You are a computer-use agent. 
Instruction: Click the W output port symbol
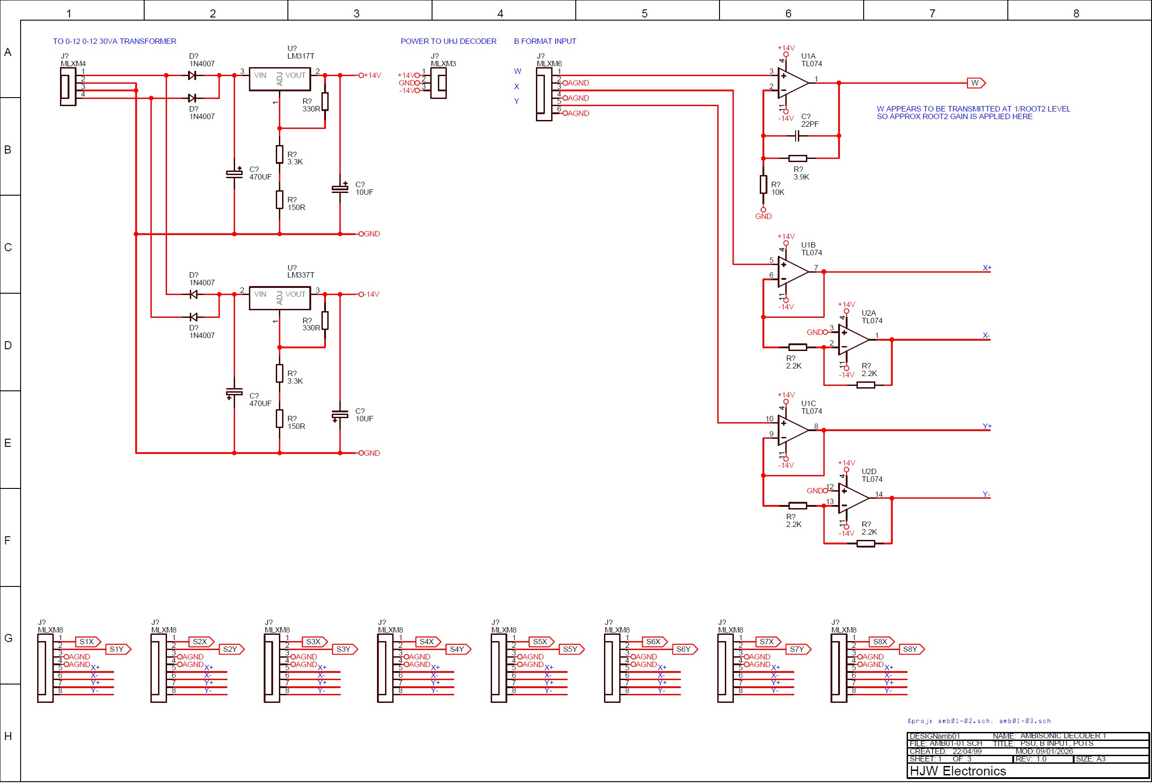[x=976, y=83]
